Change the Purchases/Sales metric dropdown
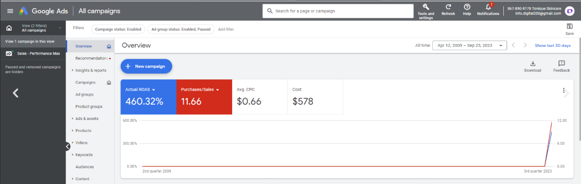The width and height of the screenshot is (581, 184). click(217, 90)
